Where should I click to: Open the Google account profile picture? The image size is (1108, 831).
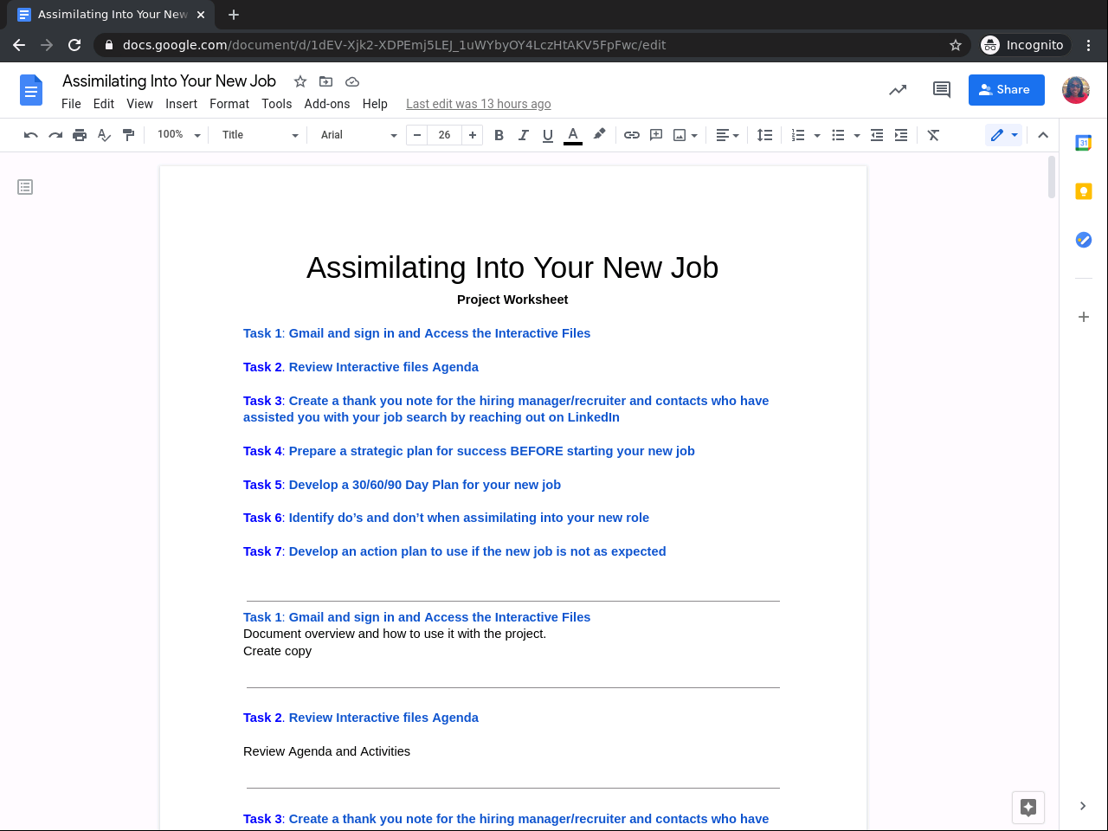pyautogui.click(x=1076, y=90)
